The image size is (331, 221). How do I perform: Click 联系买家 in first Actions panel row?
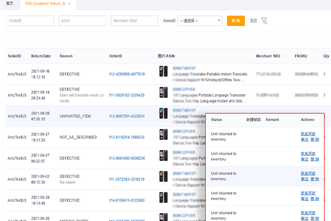[308, 134]
